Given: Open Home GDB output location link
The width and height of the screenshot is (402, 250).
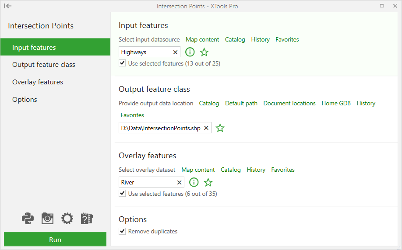Looking at the screenshot, I should tap(336, 103).
